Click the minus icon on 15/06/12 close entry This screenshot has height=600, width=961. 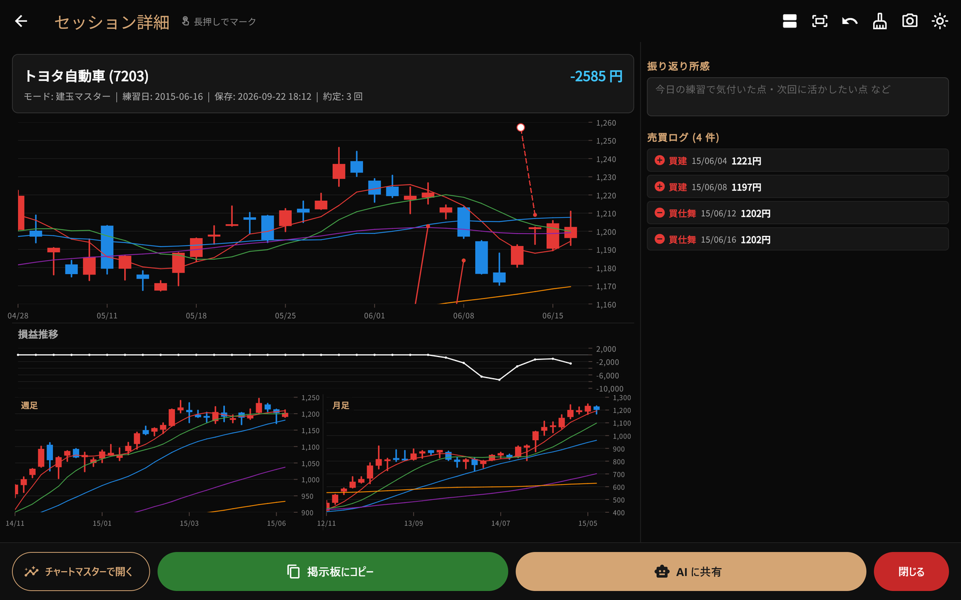[x=659, y=213]
